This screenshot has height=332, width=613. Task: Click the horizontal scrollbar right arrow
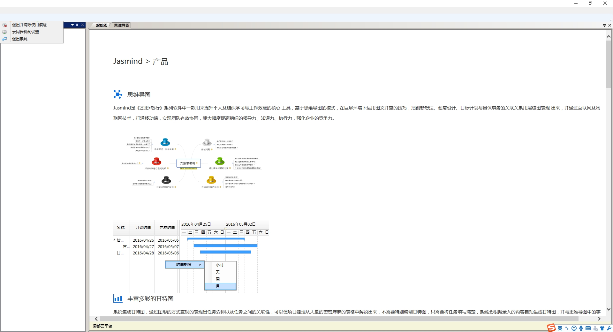coord(599,319)
